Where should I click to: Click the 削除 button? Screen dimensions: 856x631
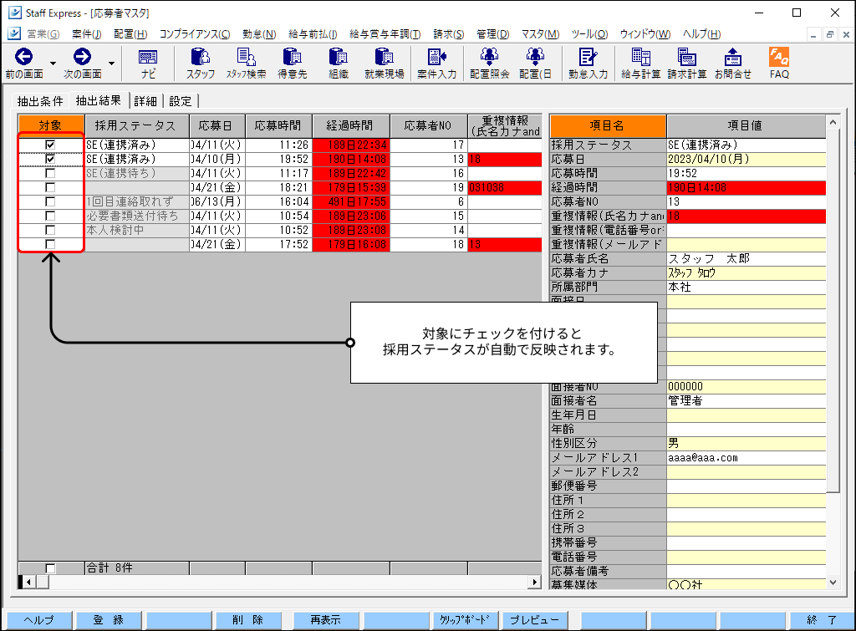[x=248, y=620]
